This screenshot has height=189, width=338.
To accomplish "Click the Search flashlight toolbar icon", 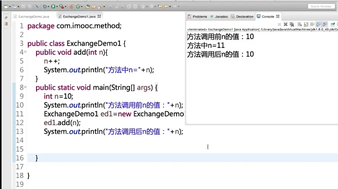I will [x=100, y=6].
